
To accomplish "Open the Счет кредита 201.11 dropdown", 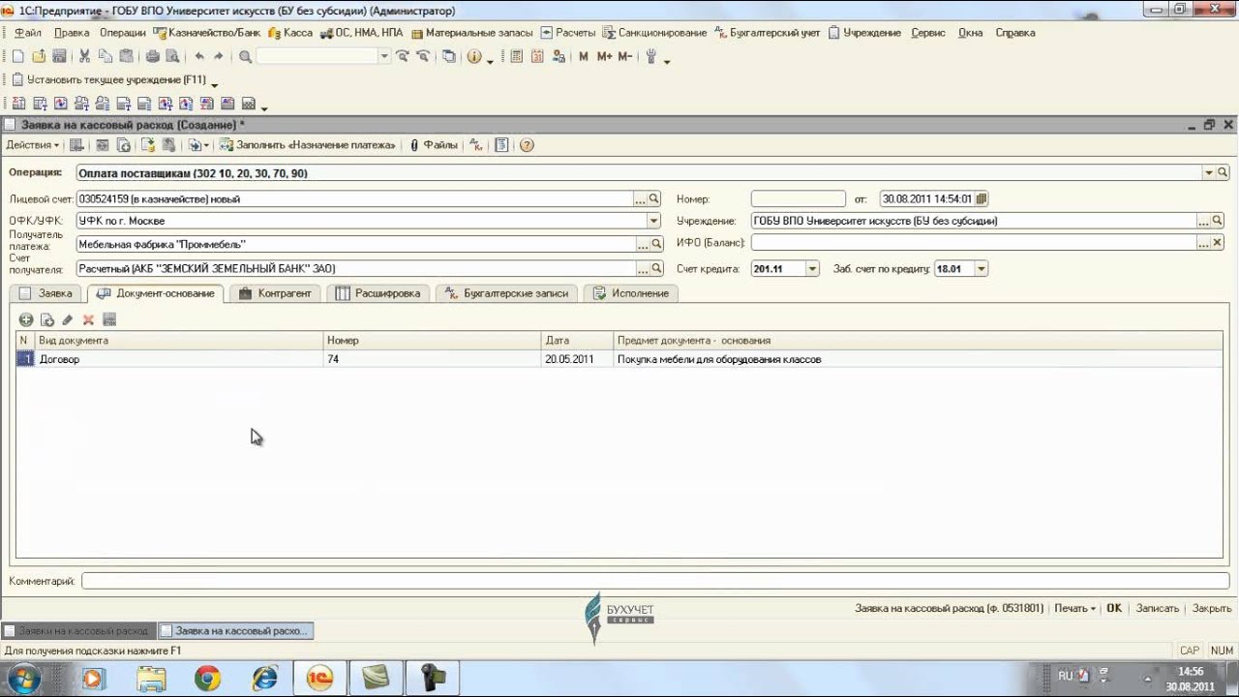I will click(812, 268).
